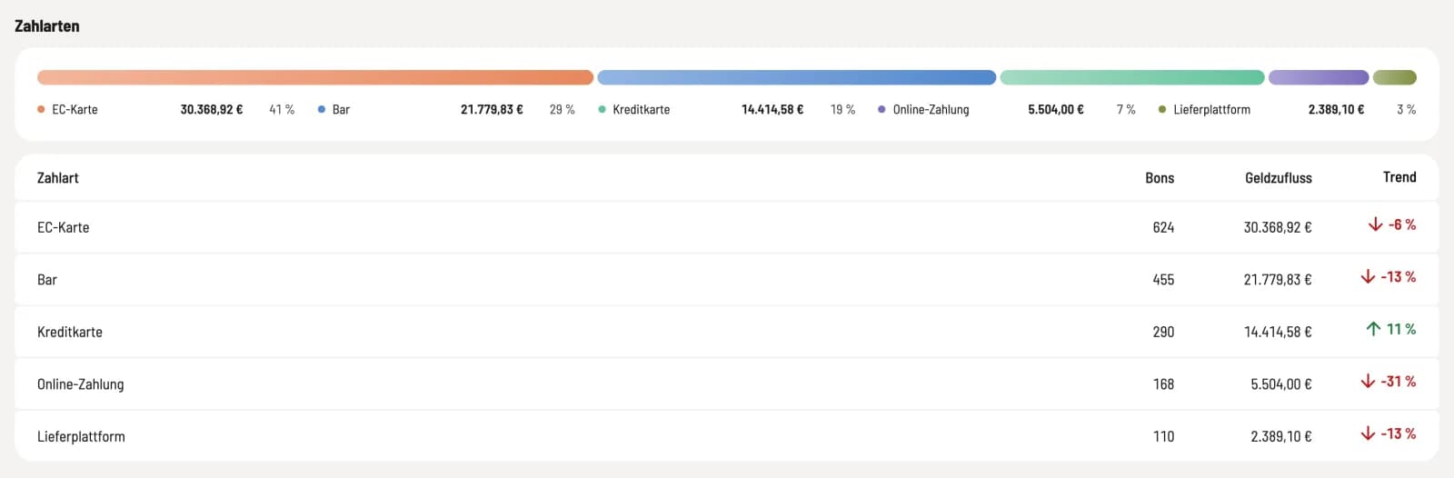
Task: Click the Online-Zahlung legend label
Action: click(931, 109)
